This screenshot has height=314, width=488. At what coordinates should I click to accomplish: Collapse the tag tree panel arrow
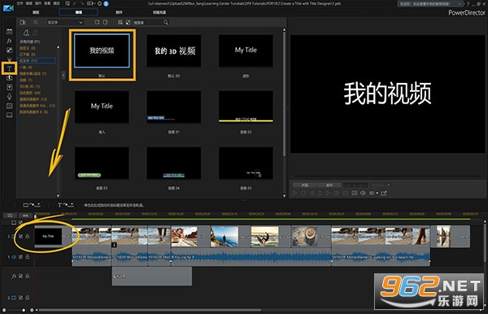pyautogui.click(x=63, y=75)
